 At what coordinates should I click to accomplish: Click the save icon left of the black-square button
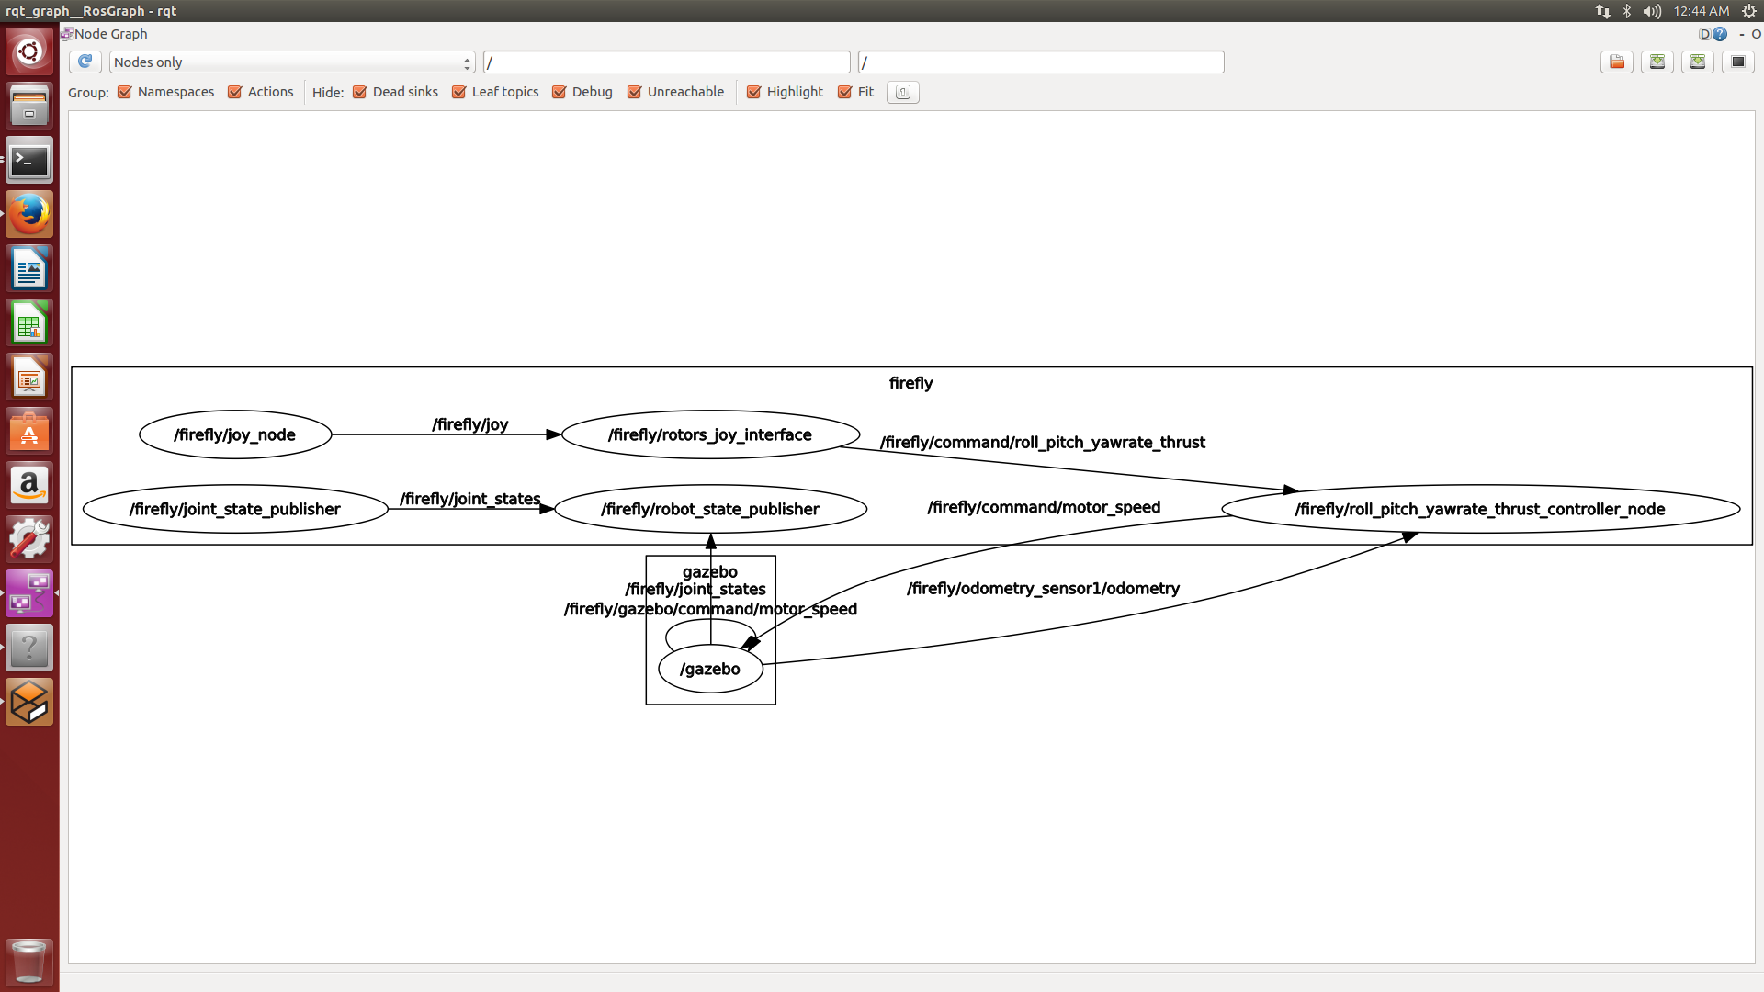(1698, 62)
